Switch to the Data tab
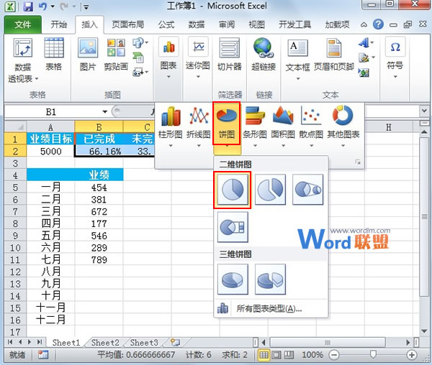 196,24
